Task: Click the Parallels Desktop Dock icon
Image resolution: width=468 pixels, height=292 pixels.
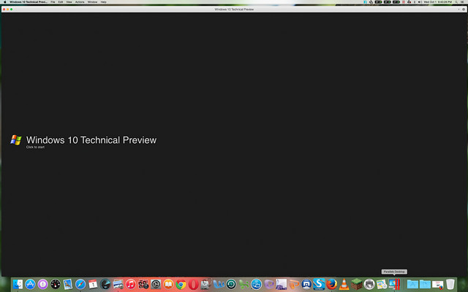Action: pos(394,284)
